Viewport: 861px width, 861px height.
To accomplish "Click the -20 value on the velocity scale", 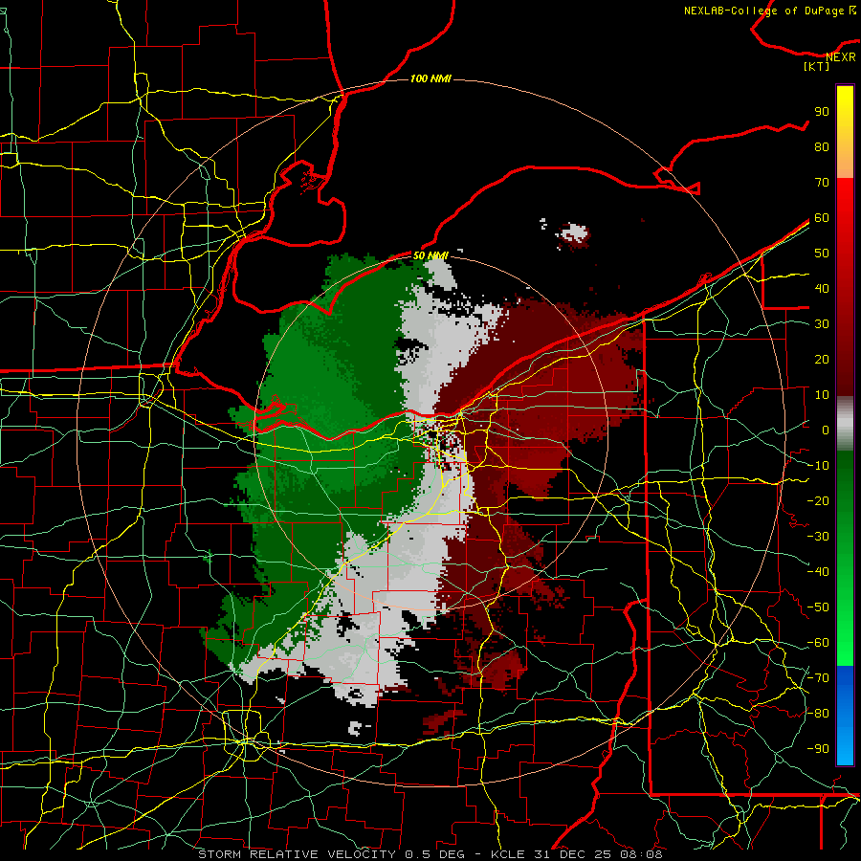I will 818,501.
